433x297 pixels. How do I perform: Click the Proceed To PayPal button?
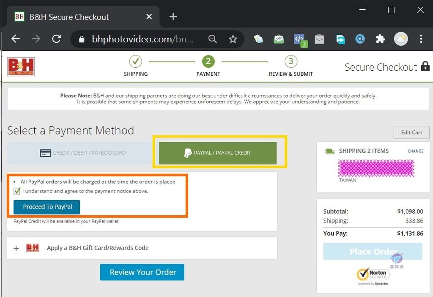pyautogui.click(x=47, y=207)
